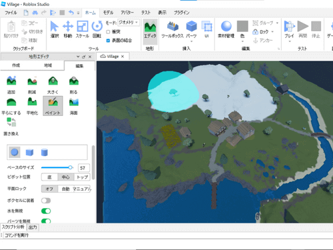The image size is (333, 250).
Task: Select the 置き換え (Replace) terrain tool
Action: [11, 127]
